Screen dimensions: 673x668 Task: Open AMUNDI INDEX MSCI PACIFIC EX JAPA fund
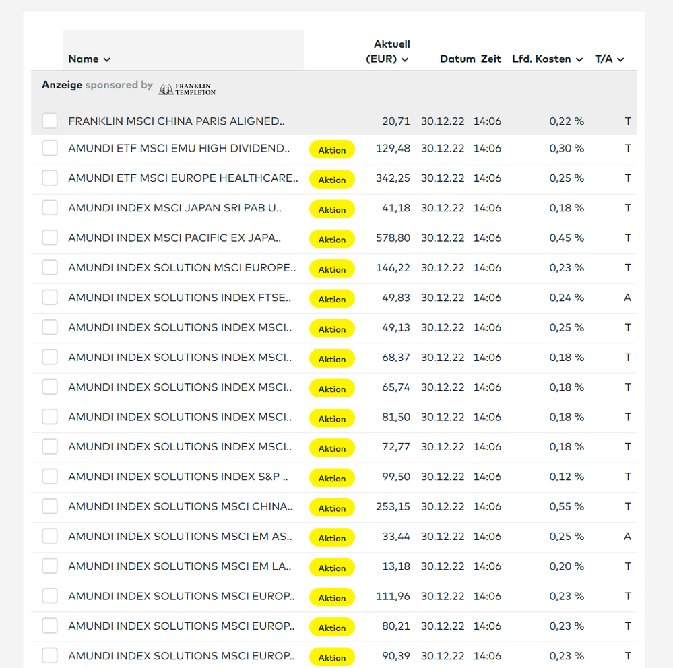pos(174,238)
